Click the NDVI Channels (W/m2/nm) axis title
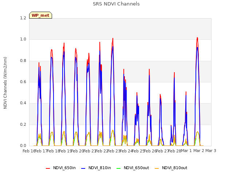Image resolution: width=233 pixels, height=175 pixels. click(x=5, y=83)
